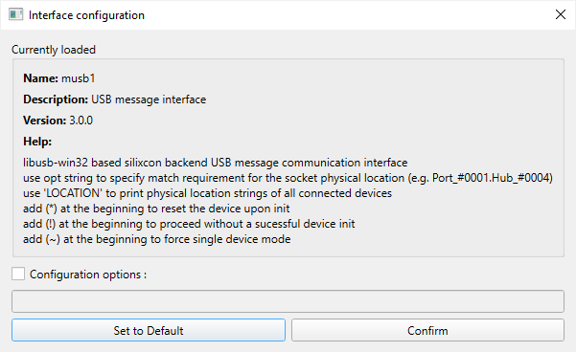This screenshot has width=576, height=352.
Task: Click the 'add (*)' reset device line
Action: (156, 209)
